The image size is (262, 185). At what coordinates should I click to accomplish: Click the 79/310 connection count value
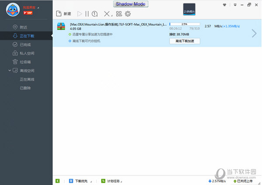tap(194, 28)
